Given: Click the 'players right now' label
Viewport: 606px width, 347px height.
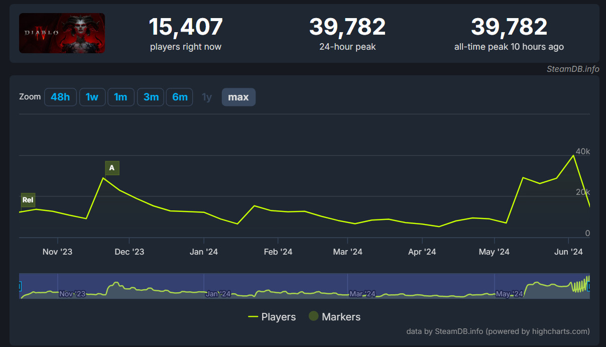Looking at the screenshot, I should coord(186,47).
